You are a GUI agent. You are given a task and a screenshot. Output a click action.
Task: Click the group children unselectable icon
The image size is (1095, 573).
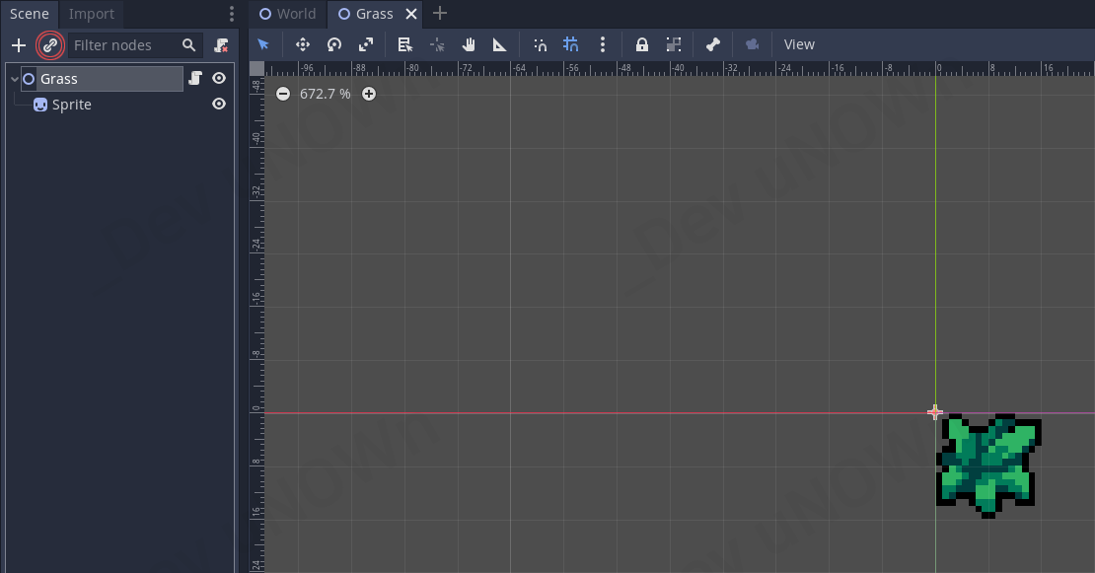pyautogui.click(x=673, y=44)
